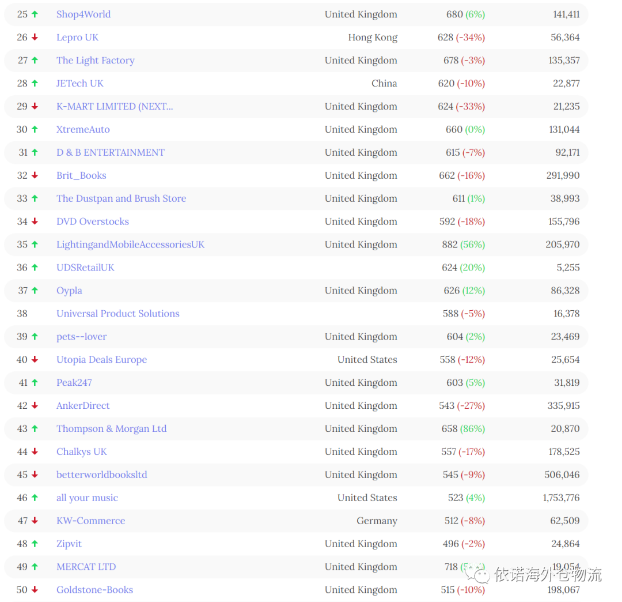Open the Peak247 seller link
This screenshot has width=622, height=602.
tap(74, 383)
